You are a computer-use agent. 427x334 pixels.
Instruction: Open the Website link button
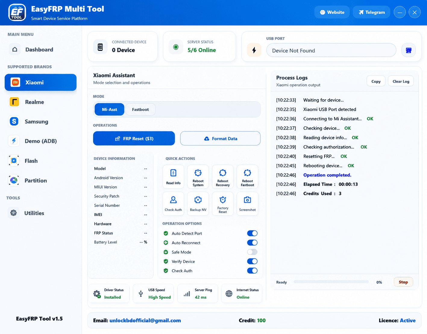click(x=332, y=12)
